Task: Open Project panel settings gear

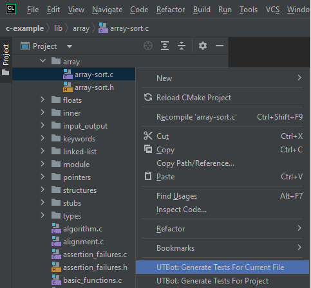Action: 203,46
